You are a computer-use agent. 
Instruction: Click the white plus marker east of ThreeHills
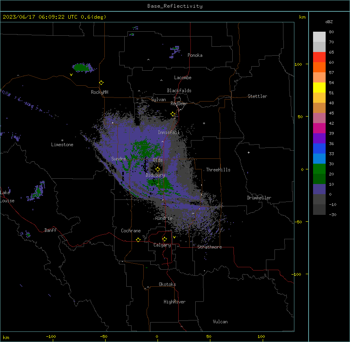(x=248, y=152)
